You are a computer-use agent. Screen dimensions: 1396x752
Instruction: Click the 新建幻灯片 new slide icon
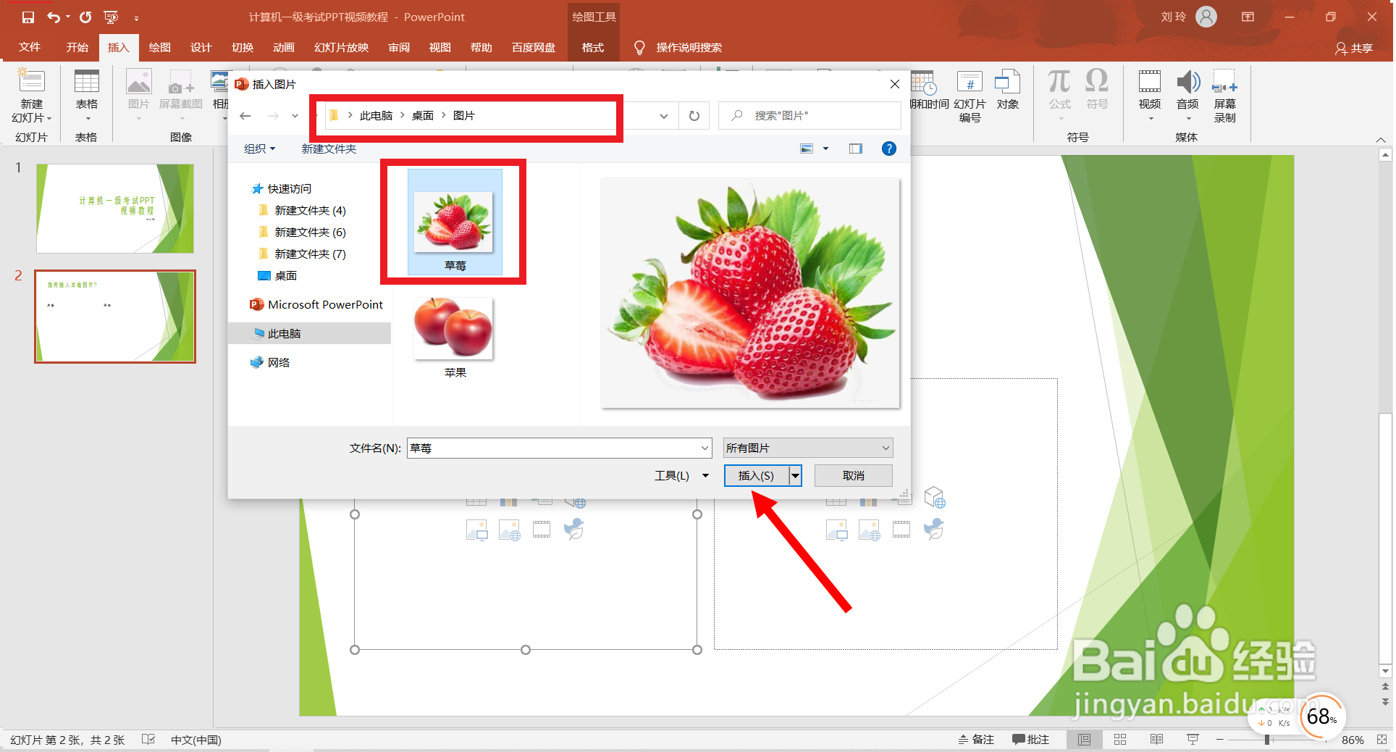[31, 81]
